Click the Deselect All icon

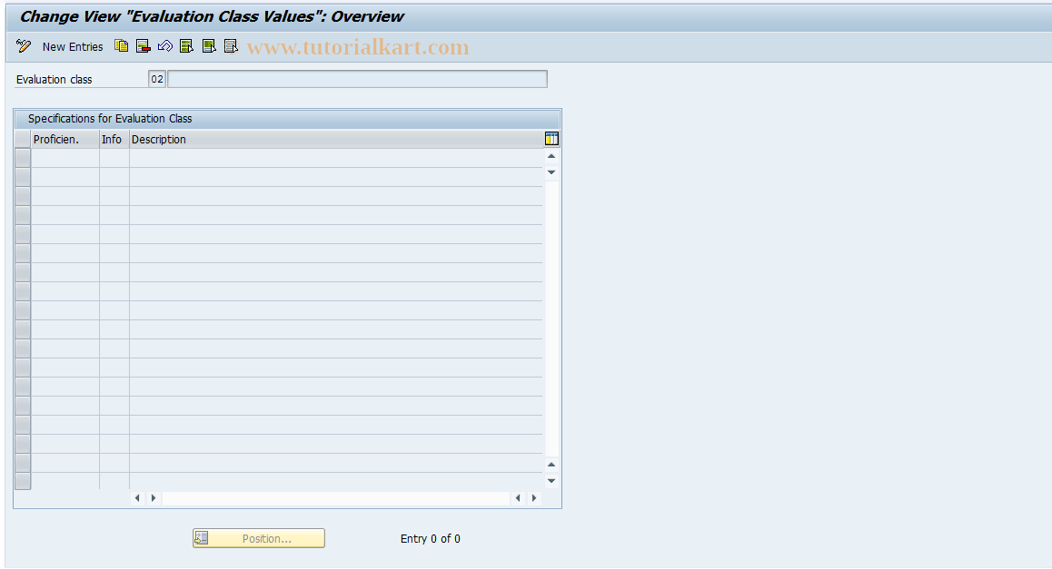[232, 46]
